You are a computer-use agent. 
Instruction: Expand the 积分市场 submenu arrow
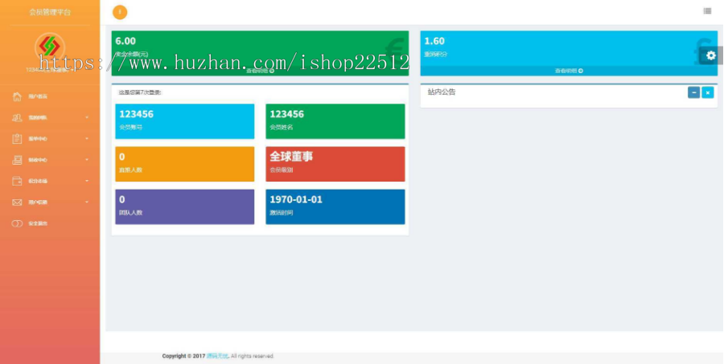87,181
